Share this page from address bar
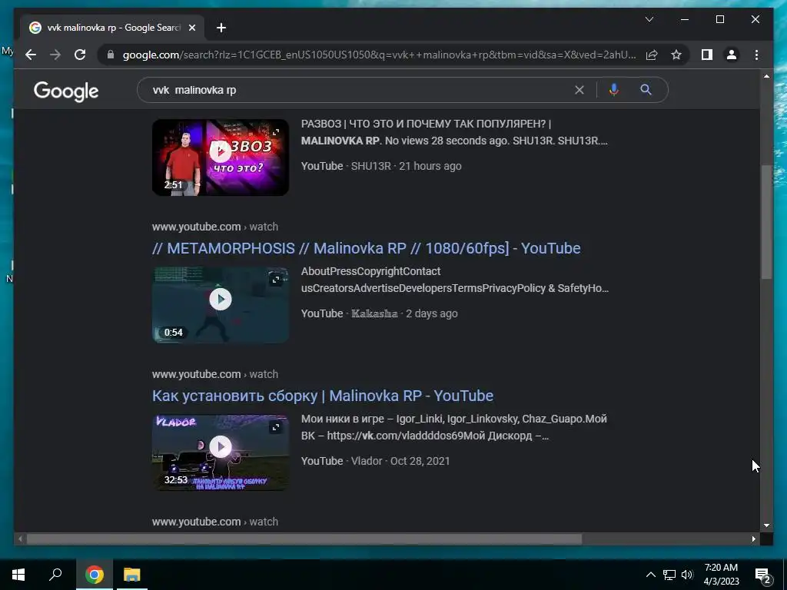The width and height of the screenshot is (787, 590). [x=652, y=55]
